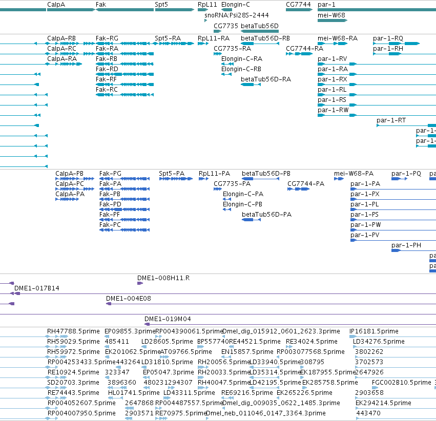Select snoRNA:Psi28S-2444 feature label
The height and width of the screenshot is (421, 436).
click(237, 15)
